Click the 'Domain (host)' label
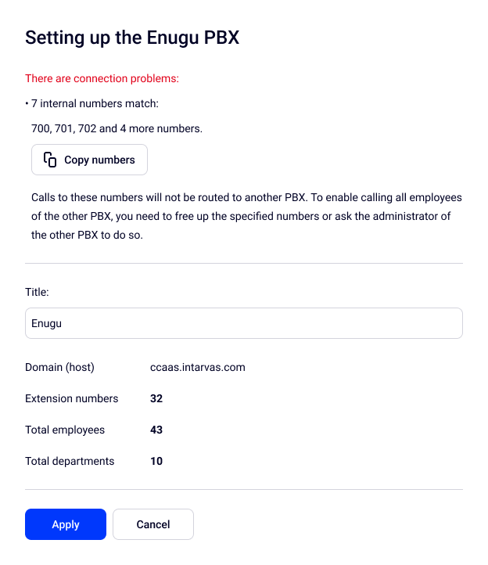 (x=59, y=367)
